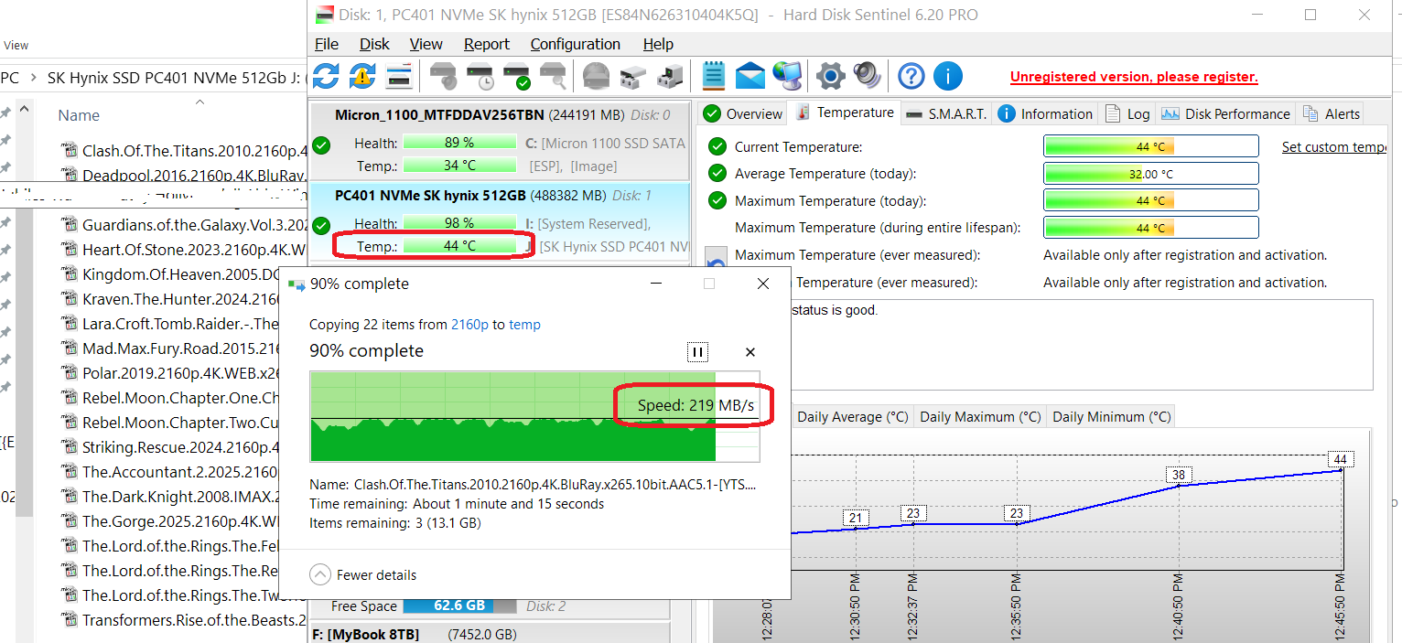Collapse the copy dialog via Fewer details

pyautogui.click(x=362, y=575)
